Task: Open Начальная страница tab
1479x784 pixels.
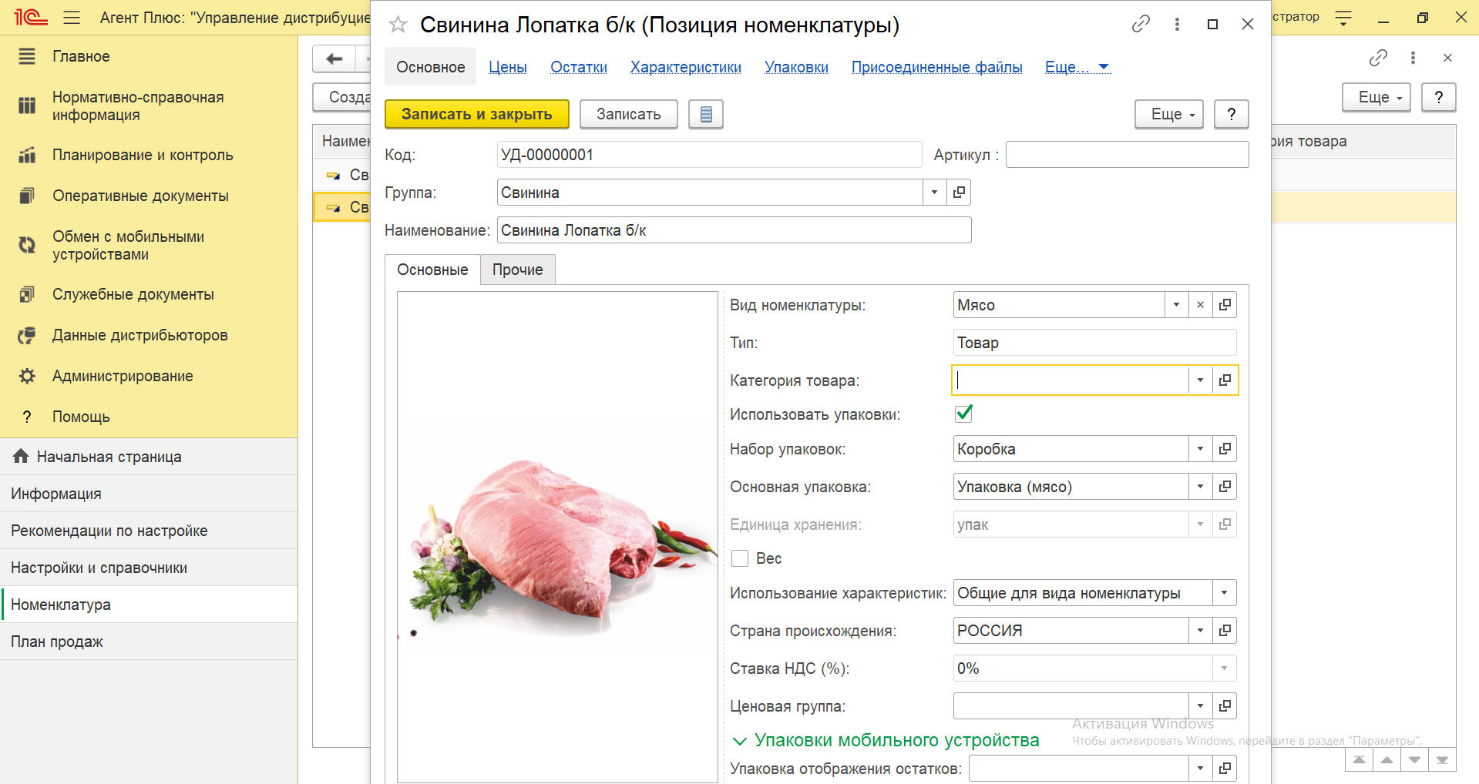Action: click(x=149, y=457)
